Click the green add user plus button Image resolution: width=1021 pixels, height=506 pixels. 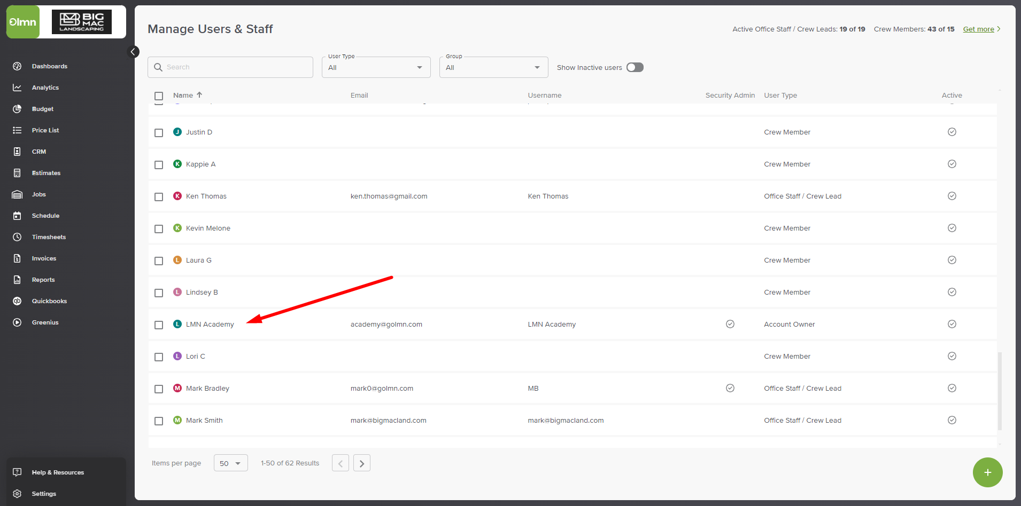click(x=987, y=472)
